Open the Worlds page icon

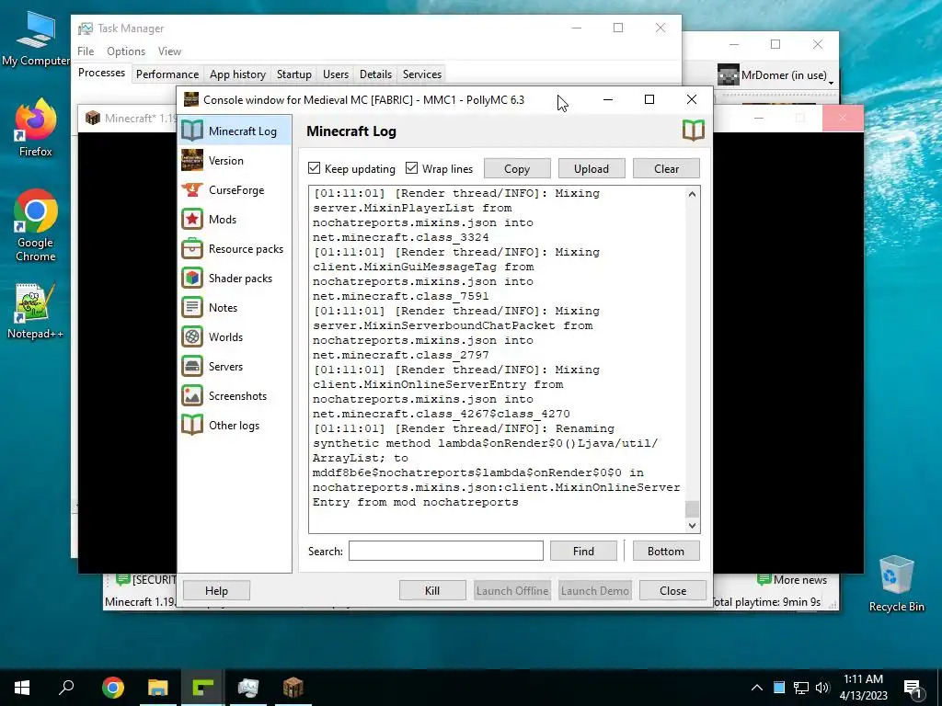pyautogui.click(x=192, y=336)
